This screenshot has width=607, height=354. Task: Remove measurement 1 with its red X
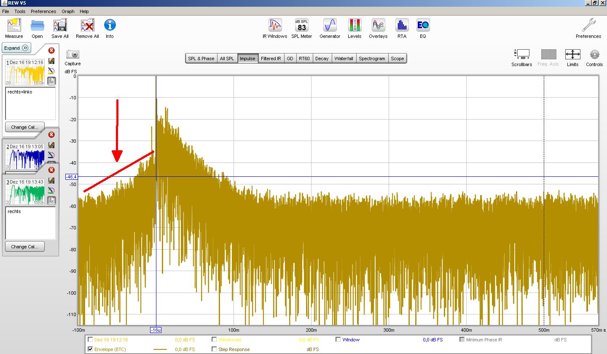point(51,51)
